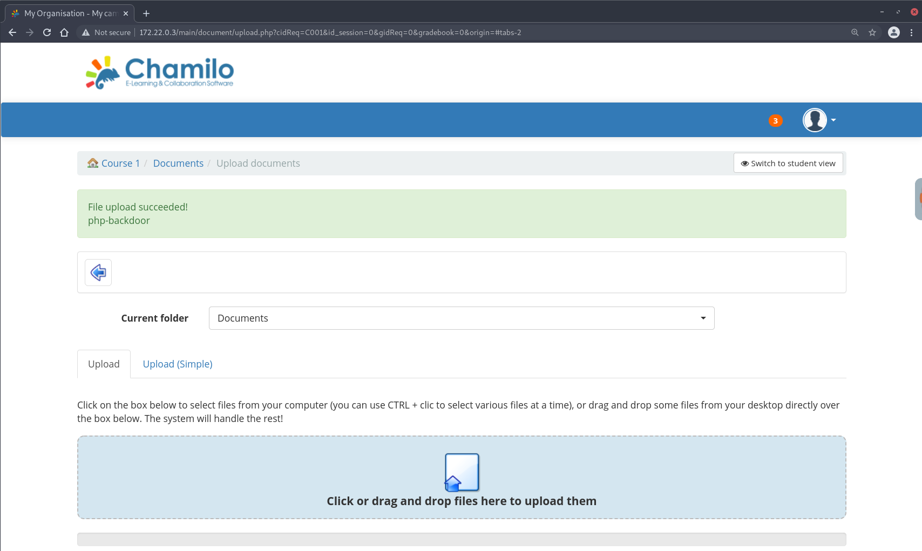Click the Course 1 home icon
The height and width of the screenshot is (551, 922).
93,163
